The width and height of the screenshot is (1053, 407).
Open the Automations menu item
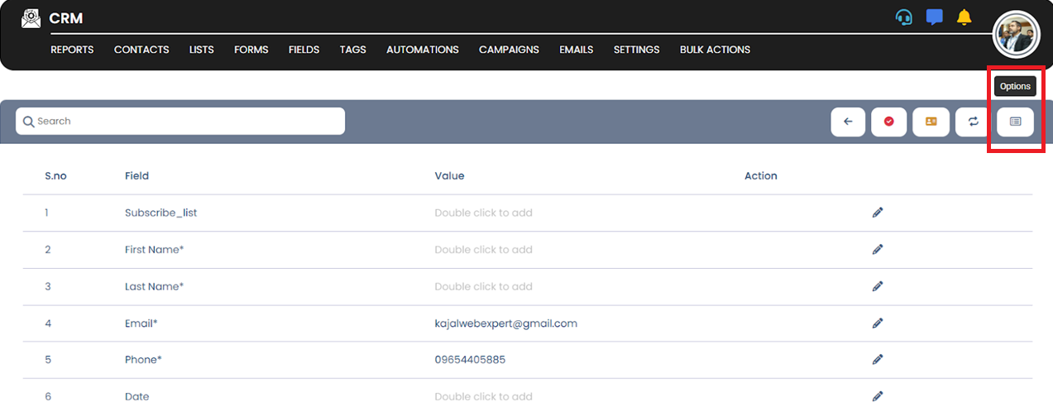(422, 50)
